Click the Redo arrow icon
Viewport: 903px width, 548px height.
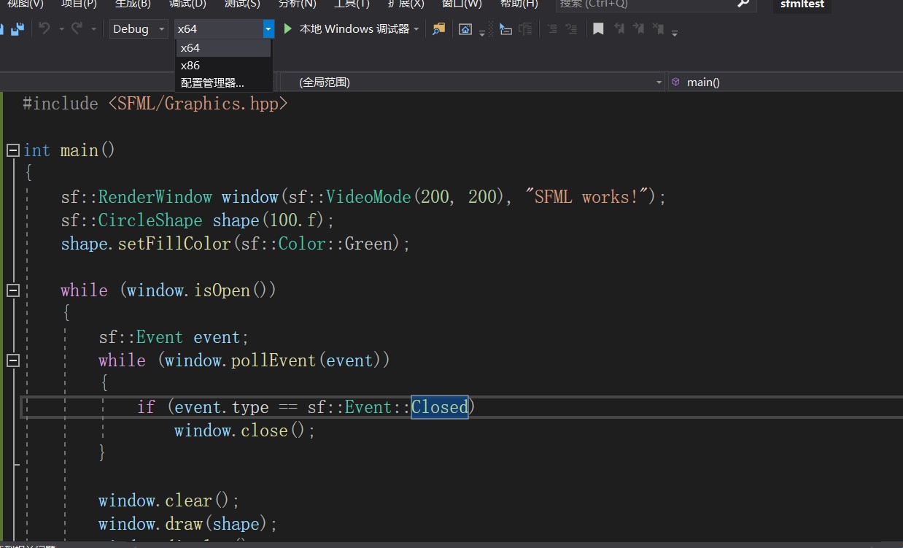coord(76,29)
